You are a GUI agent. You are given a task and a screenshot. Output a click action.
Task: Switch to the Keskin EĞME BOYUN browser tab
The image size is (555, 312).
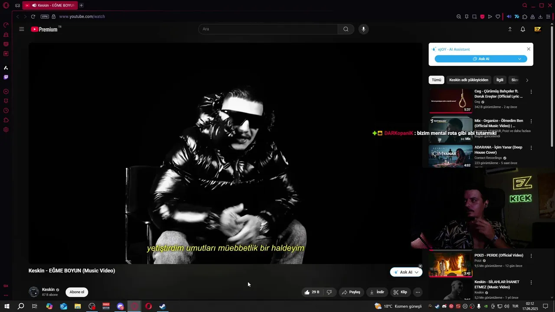pyautogui.click(x=50, y=5)
